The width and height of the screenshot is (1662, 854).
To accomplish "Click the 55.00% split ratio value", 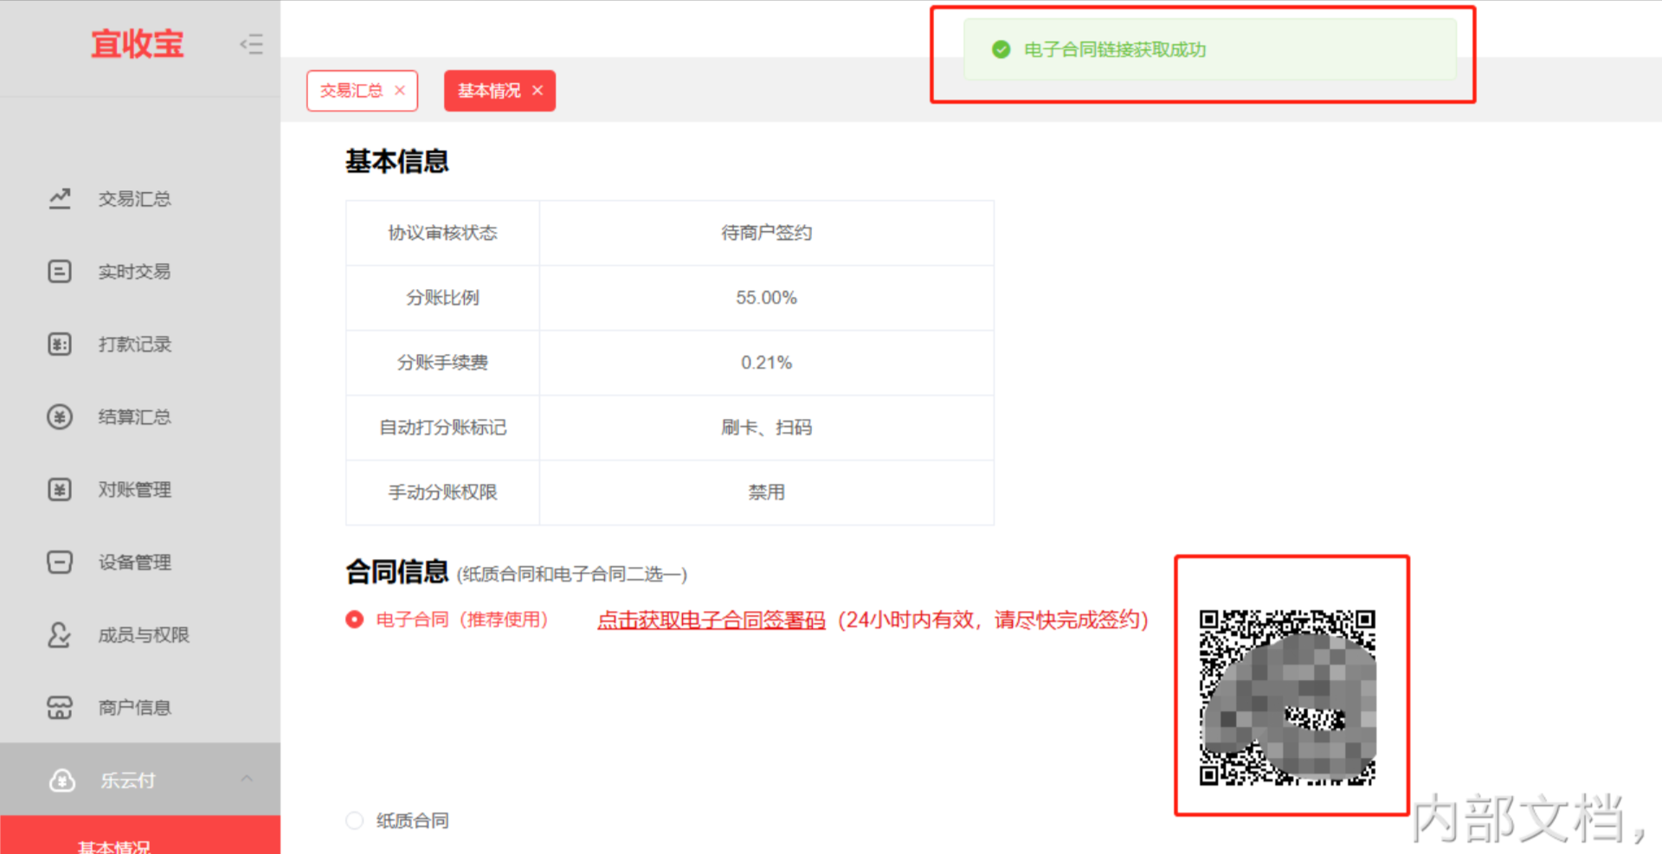I will [x=767, y=298].
